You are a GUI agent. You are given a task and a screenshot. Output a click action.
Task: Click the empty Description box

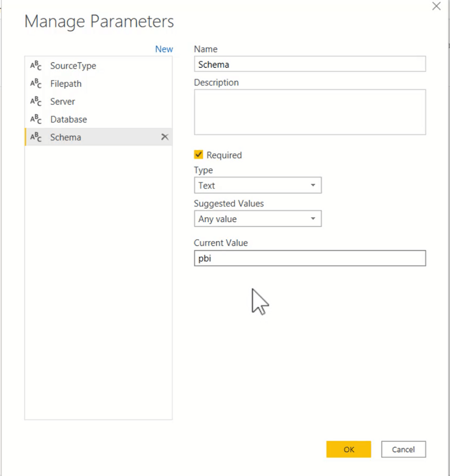(309, 112)
